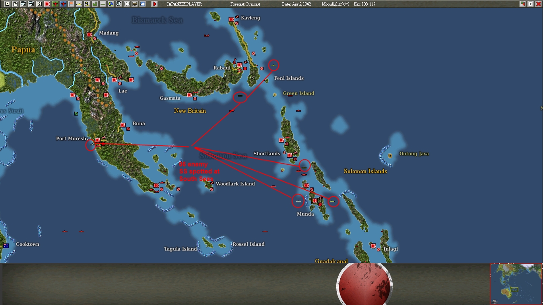Screen dimensions: 543x305
Task: Select the Japanese base flag at Madang
Action: [89, 35]
